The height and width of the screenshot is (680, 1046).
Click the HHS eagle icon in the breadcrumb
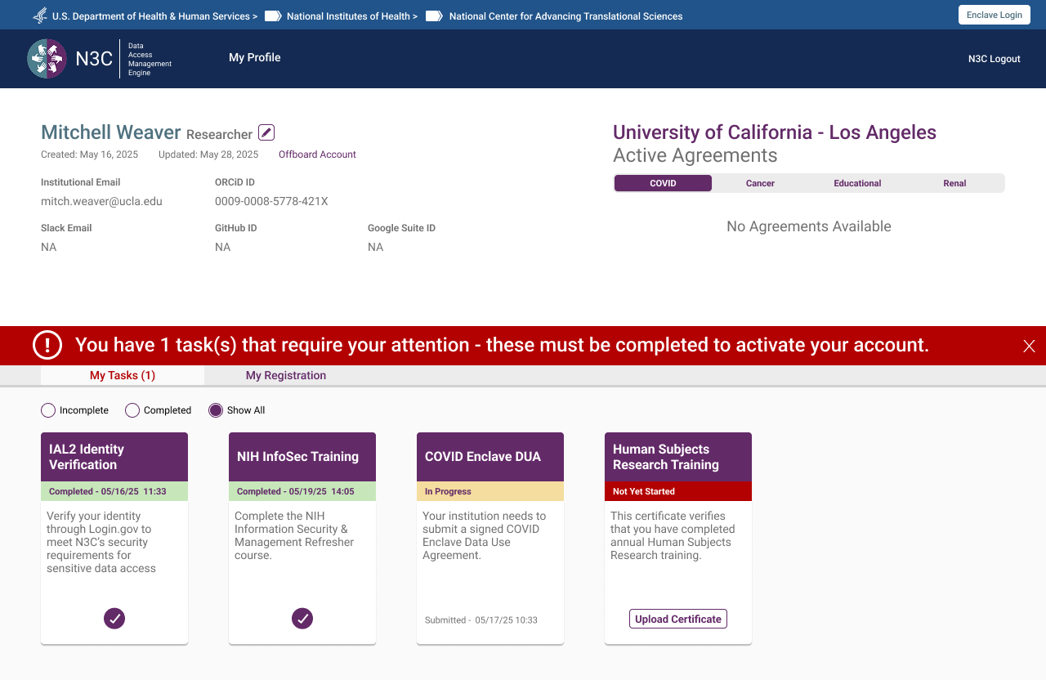tap(38, 15)
